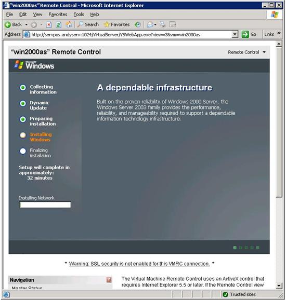Image resolution: width=286 pixels, height=300 pixels.
Task: Open the Help menu
Action: click(x=95, y=15)
